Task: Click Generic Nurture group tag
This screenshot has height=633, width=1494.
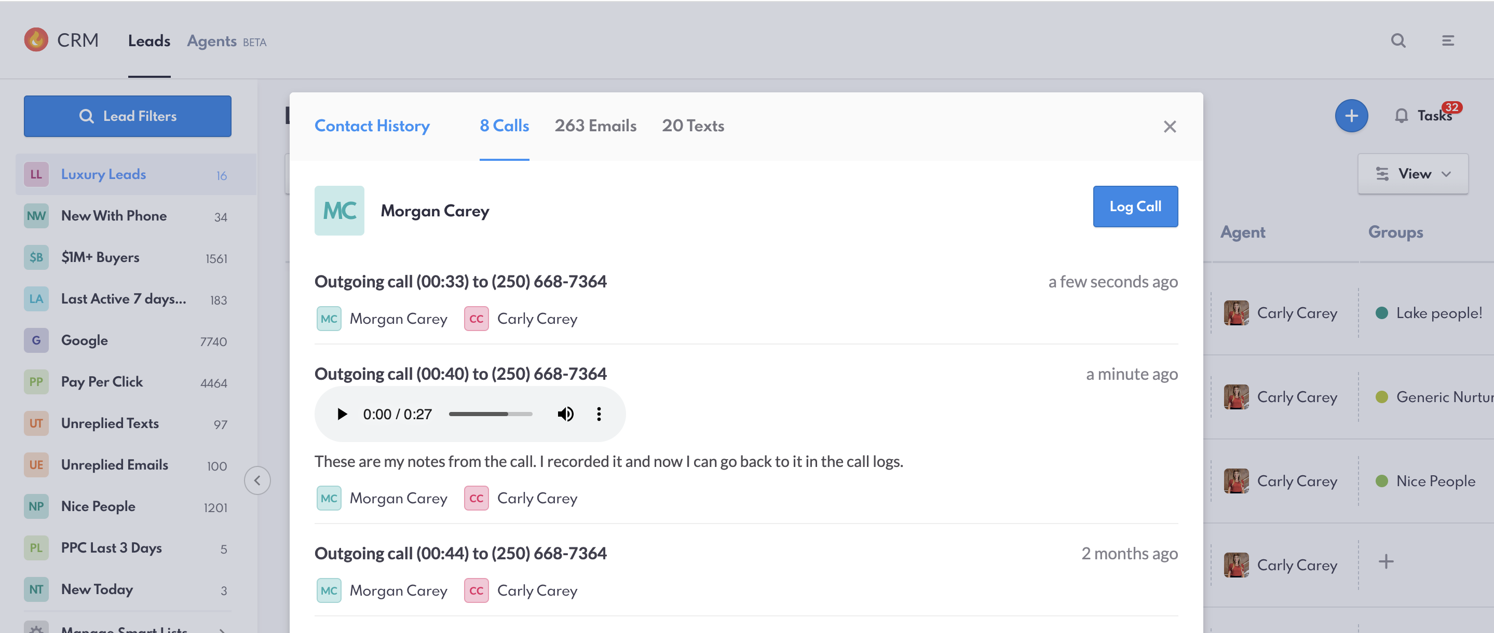Action: 1434,397
